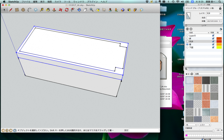The width and height of the screenshot is (224, 140).
Task: Select the Pencil line tool
Action: tap(10, 10)
